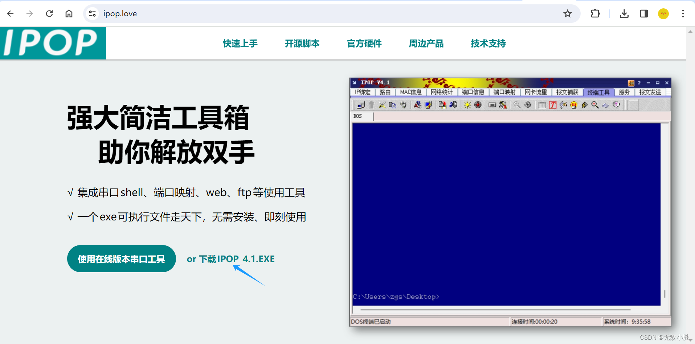This screenshot has height=344, width=695.
Task: Click the IPOP site logo
Action: pos(53,43)
